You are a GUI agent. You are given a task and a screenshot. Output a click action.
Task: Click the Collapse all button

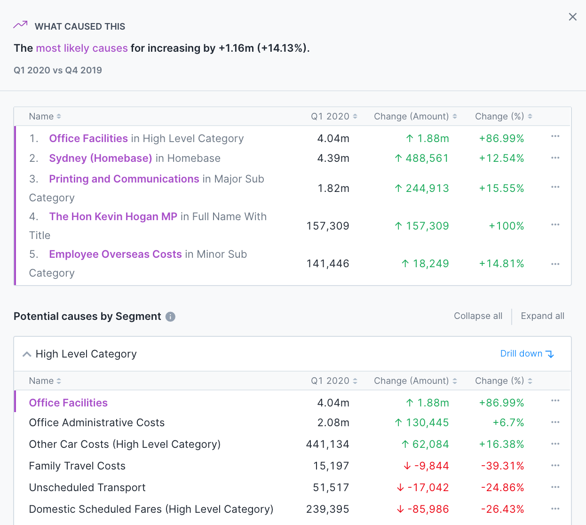tap(478, 316)
